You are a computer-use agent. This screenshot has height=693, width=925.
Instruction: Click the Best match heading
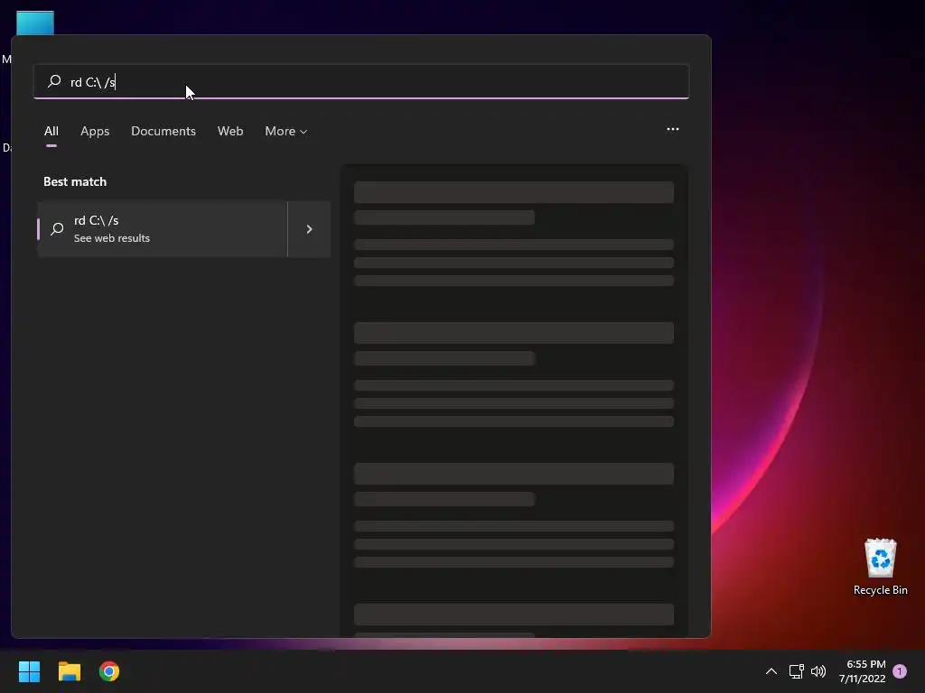coord(75,181)
